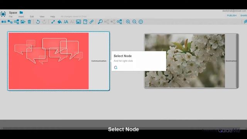Click the picture frame image icon
The height and width of the screenshot is (139, 247).
click(x=78, y=22)
